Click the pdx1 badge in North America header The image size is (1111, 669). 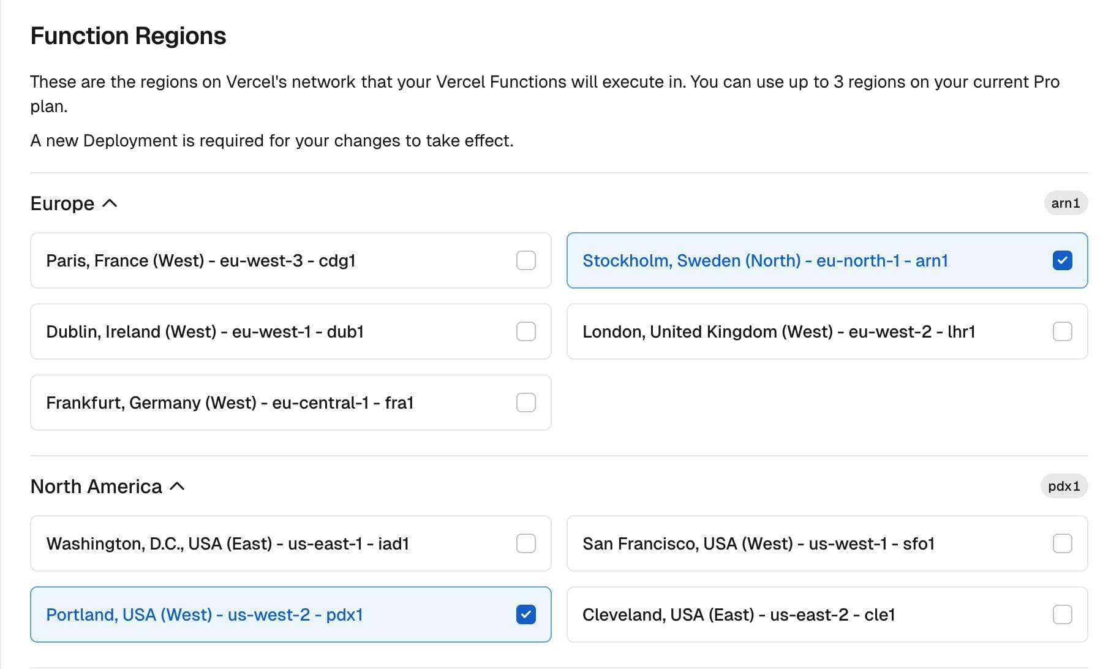point(1063,486)
